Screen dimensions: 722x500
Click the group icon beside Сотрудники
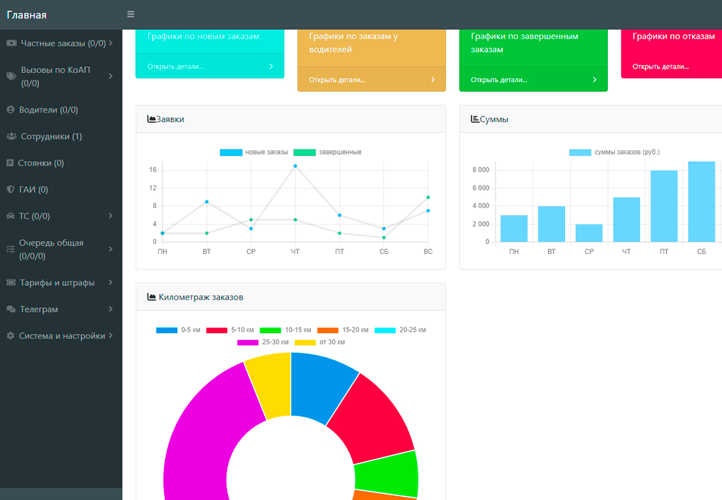tap(11, 136)
